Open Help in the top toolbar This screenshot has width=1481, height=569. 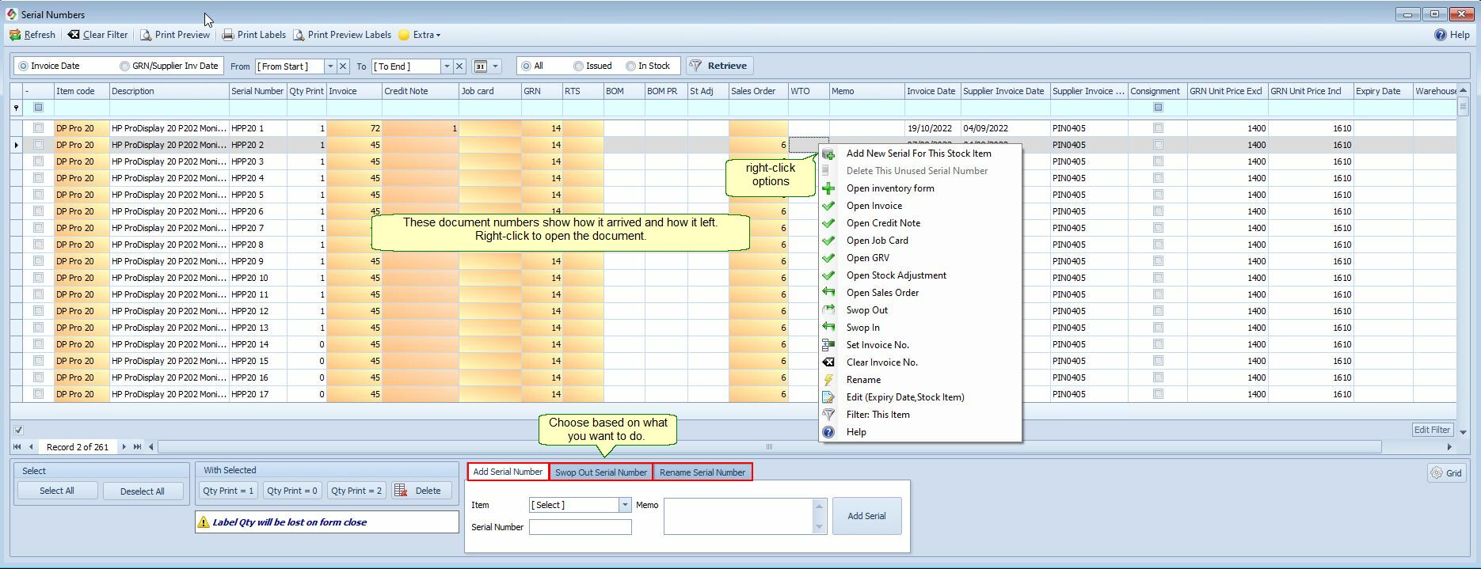1452,35
